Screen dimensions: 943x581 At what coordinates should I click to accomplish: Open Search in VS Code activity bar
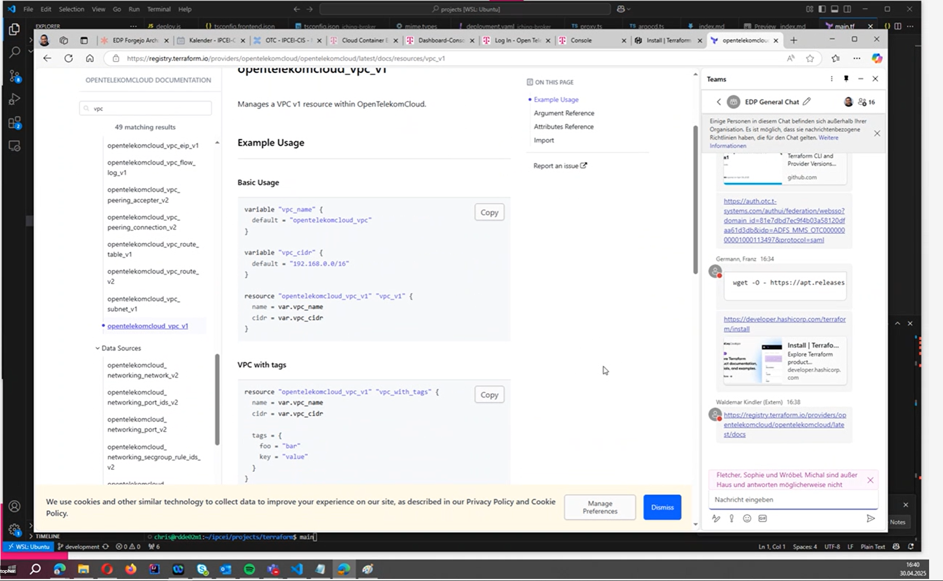click(x=14, y=52)
